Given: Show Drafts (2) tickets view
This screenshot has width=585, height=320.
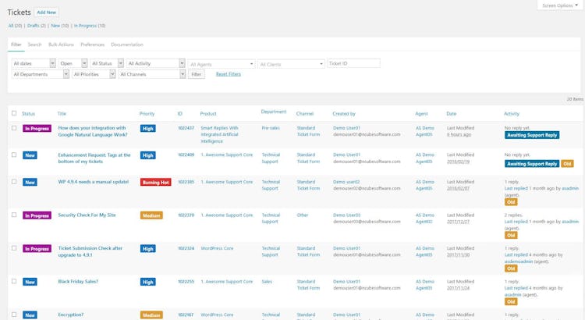Looking at the screenshot, I should pos(37,26).
